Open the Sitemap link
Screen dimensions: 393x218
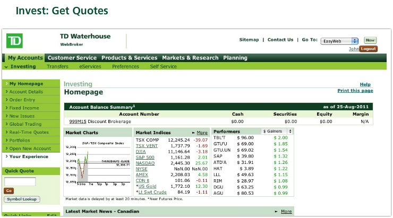coord(249,40)
